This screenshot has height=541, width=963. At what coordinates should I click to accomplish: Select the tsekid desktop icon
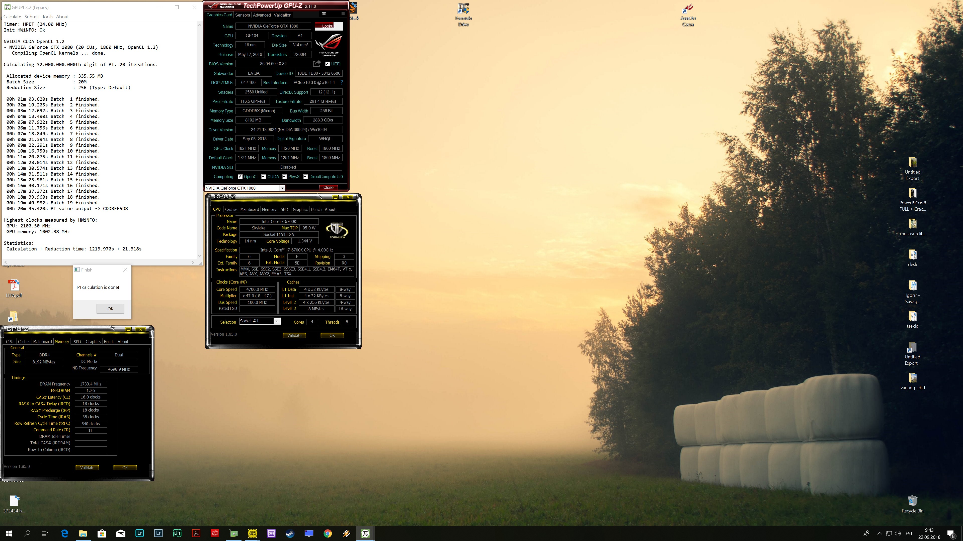[x=913, y=320]
